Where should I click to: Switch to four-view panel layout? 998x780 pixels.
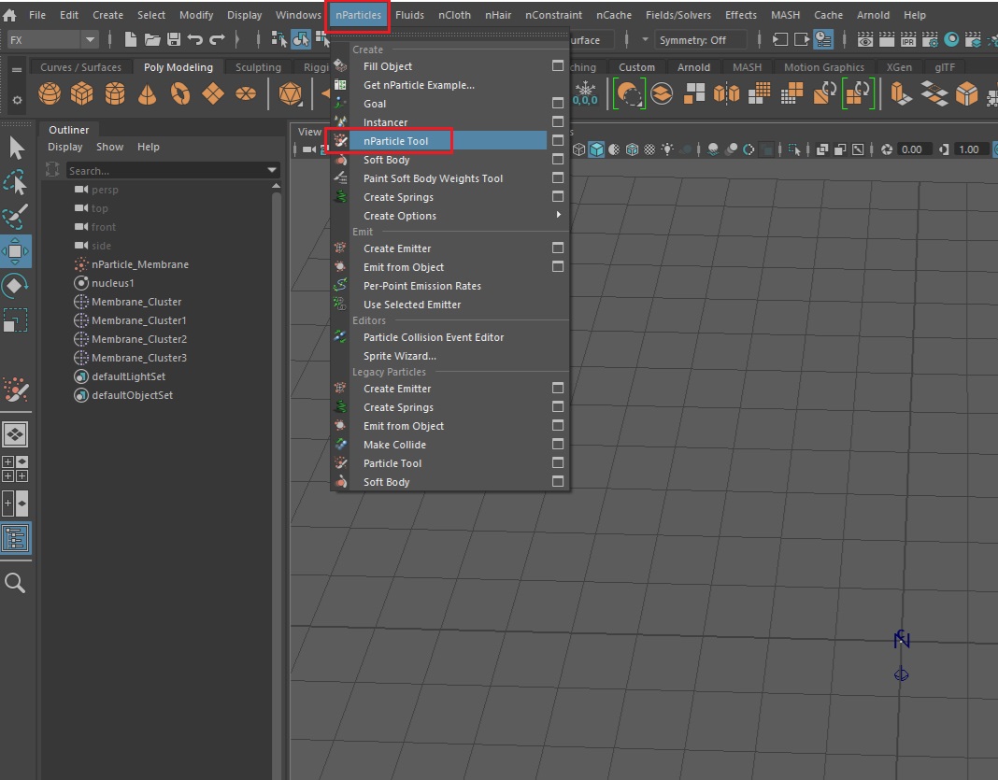click(15, 469)
